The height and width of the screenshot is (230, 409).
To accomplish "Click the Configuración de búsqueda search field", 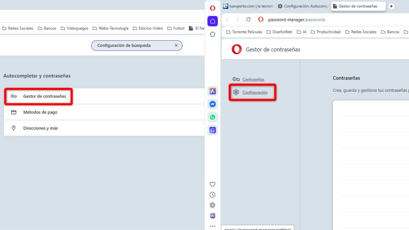I will [137, 45].
